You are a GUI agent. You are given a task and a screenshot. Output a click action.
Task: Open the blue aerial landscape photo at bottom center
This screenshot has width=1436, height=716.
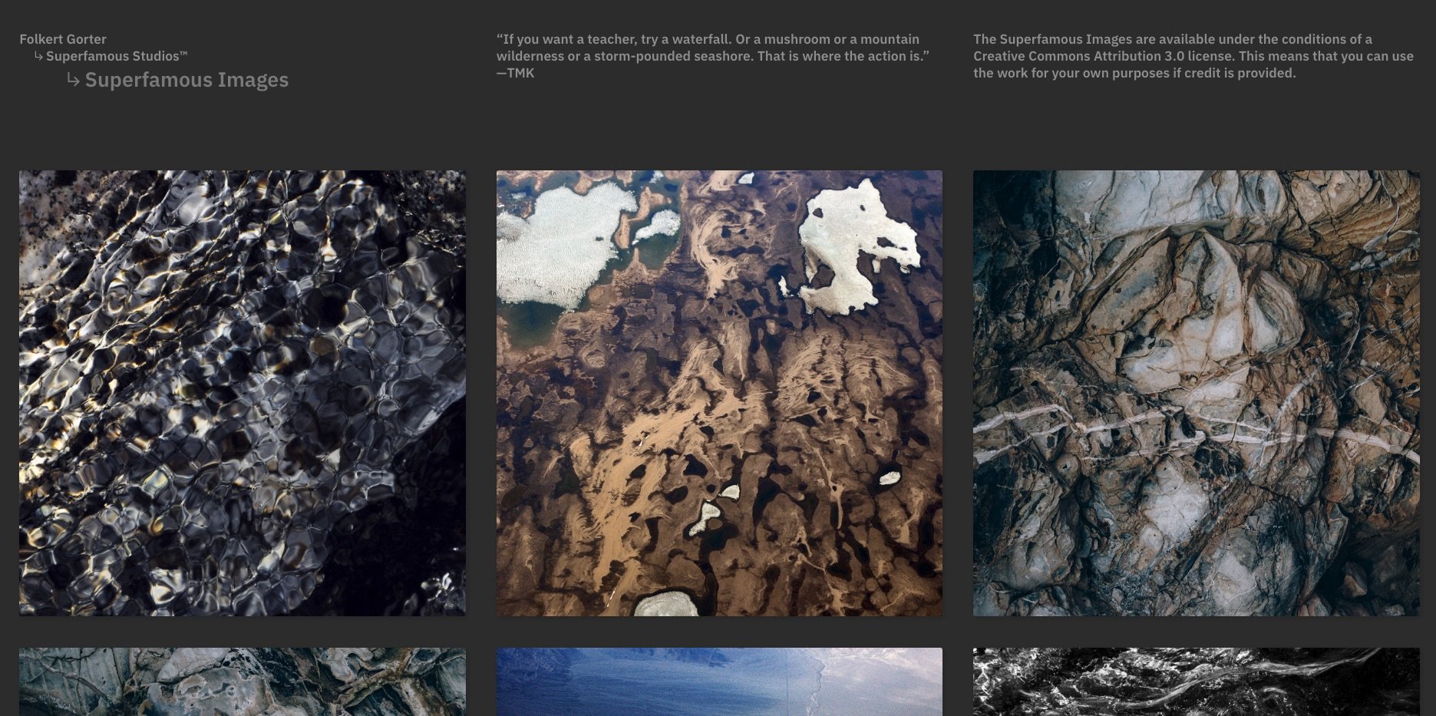pos(719,681)
